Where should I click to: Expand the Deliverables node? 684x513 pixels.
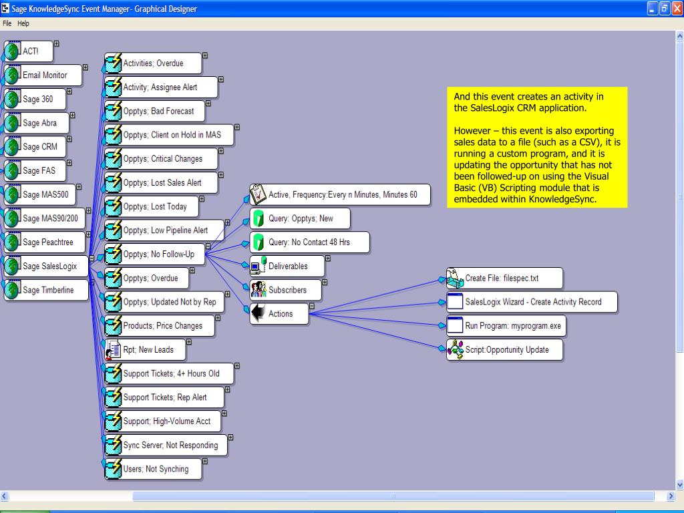328,259
